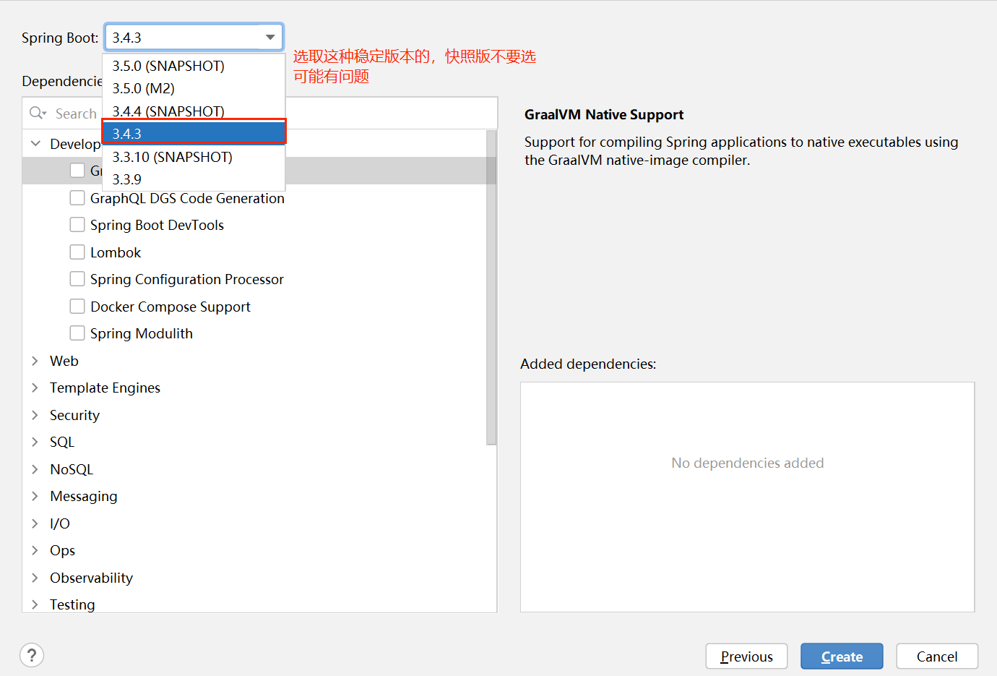The height and width of the screenshot is (676, 997).
Task: Select version 3.5.0 (M2)
Action: (x=194, y=88)
